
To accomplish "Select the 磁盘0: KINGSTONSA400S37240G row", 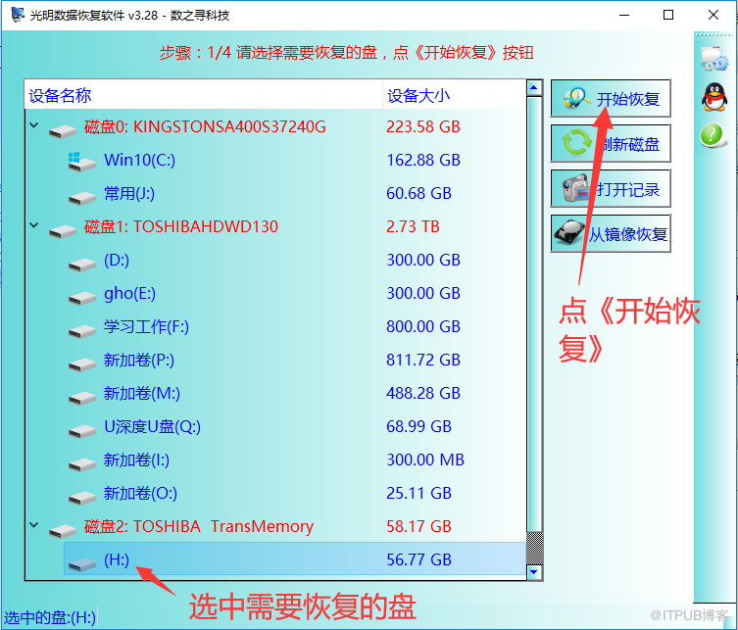I will point(275,126).
